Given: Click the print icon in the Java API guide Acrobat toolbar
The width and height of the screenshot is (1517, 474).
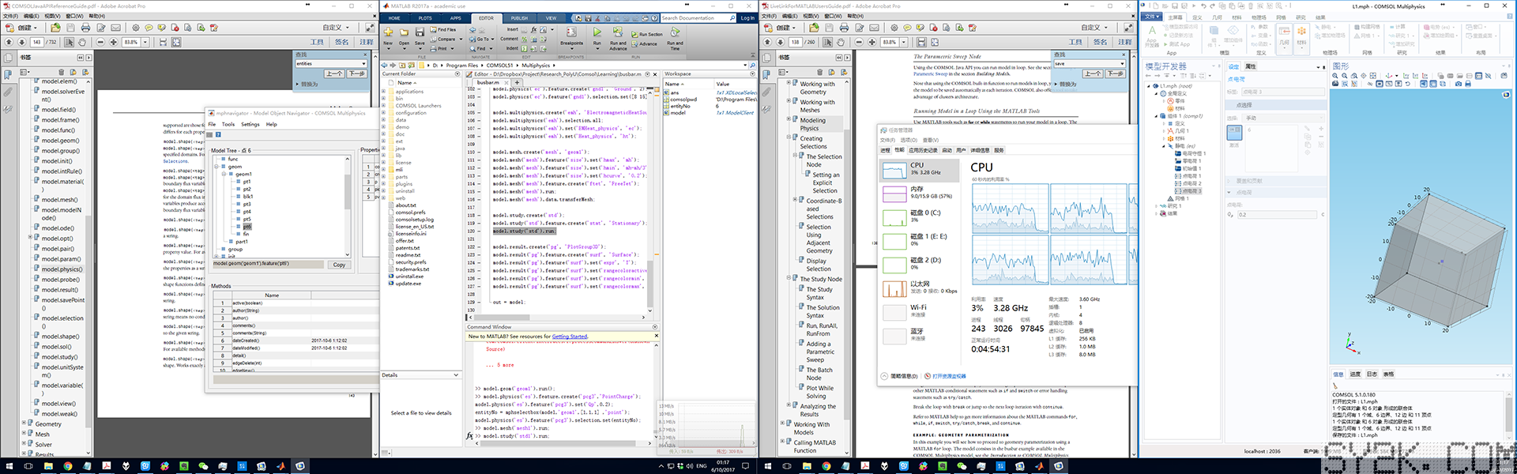Looking at the screenshot, I should (85, 28).
